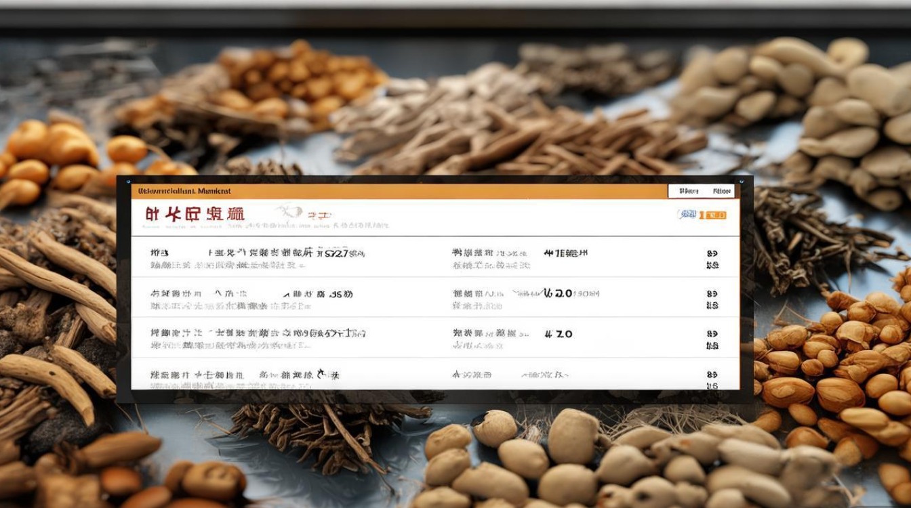The image size is (911, 508).
Task: Click the large red logo in the panel header
Action: point(195,215)
